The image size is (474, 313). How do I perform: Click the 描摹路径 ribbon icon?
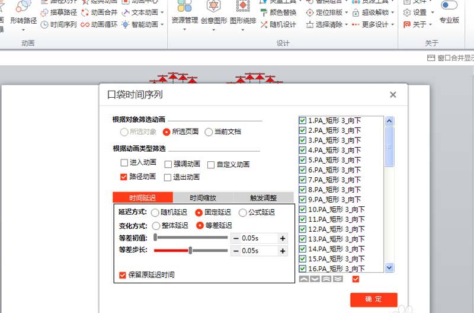tap(44, 12)
